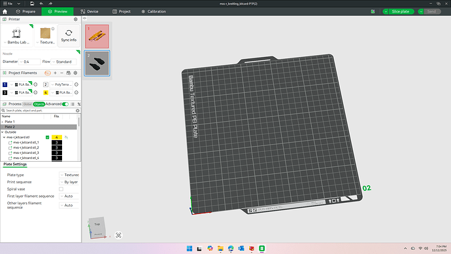
Task: Switch to the Prepare tab
Action: pos(25,12)
